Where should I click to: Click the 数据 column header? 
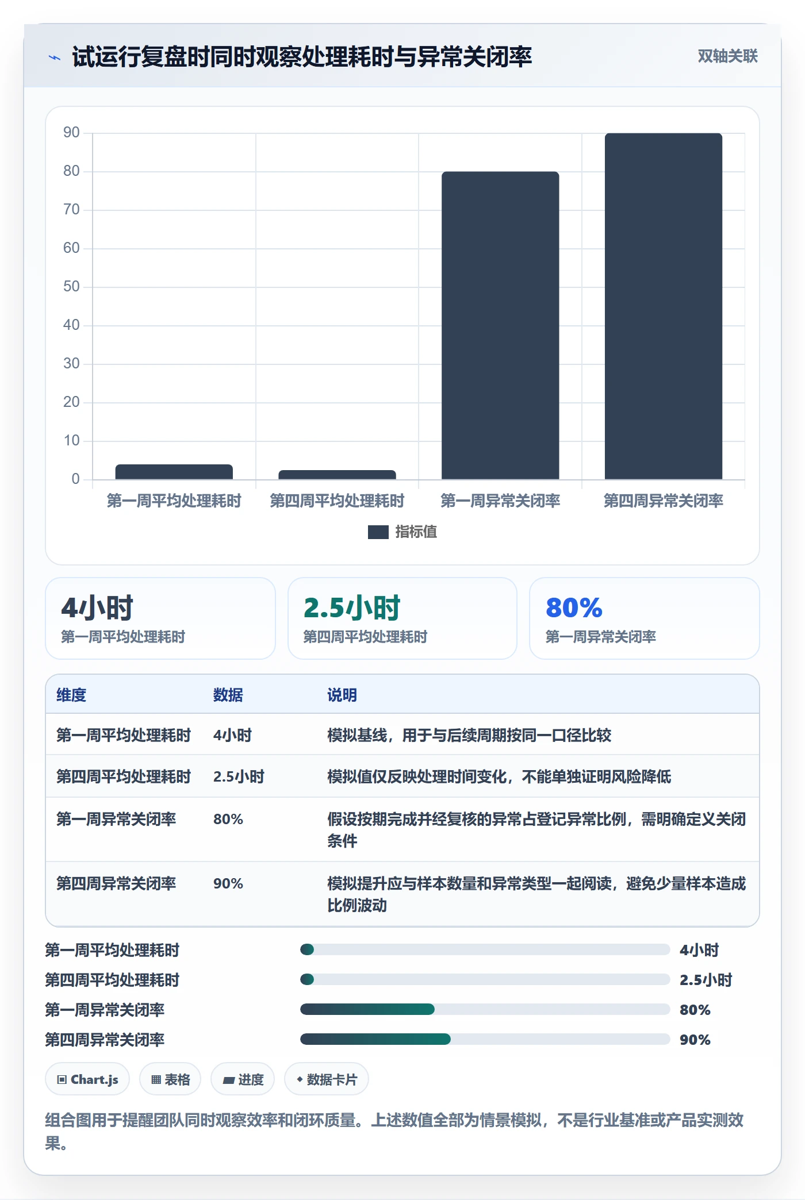click(228, 695)
